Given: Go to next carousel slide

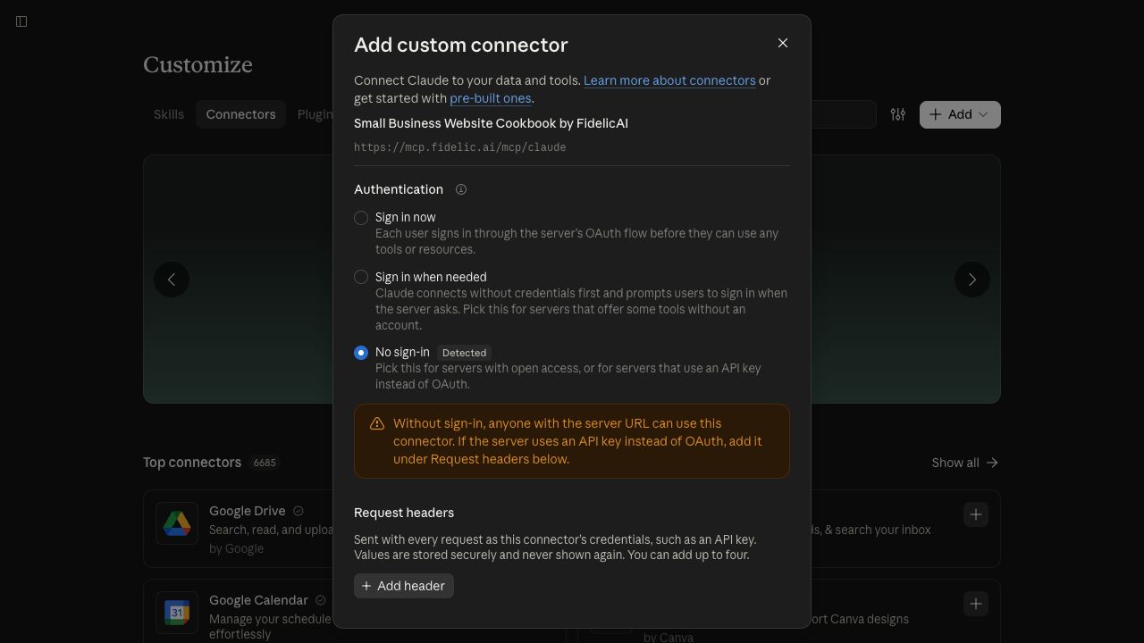Looking at the screenshot, I should (x=972, y=280).
